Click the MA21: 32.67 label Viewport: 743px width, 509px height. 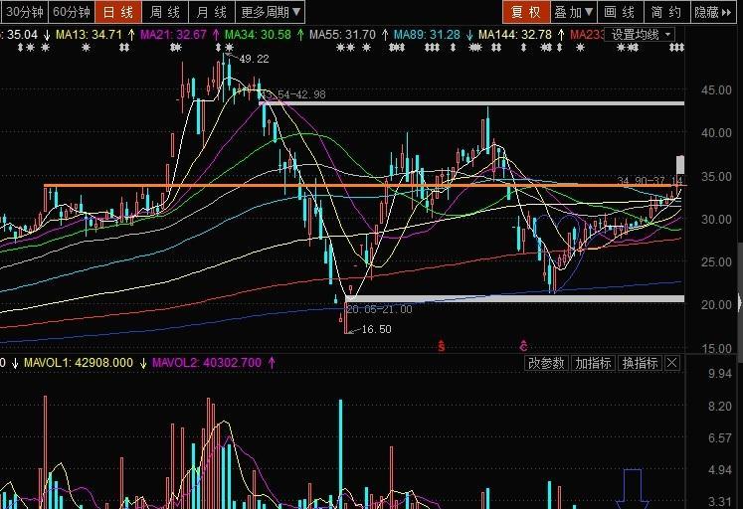pos(173,35)
